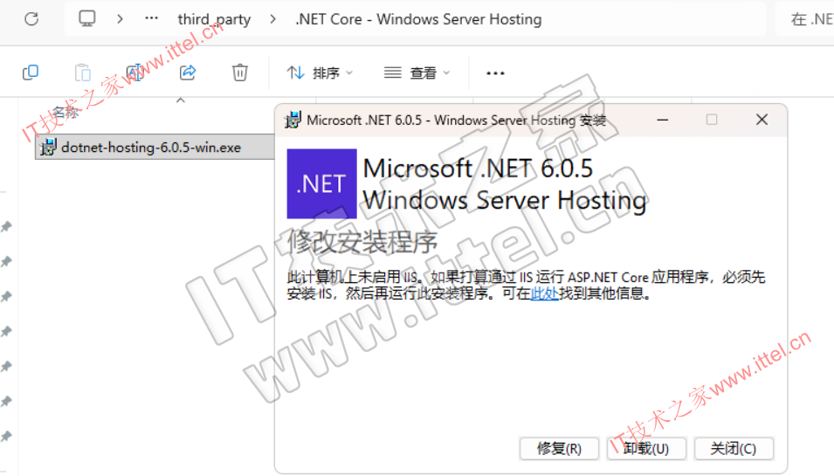The height and width of the screenshot is (476, 834).
Task: Open the 查看 view dropdown
Action: [417, 72]
